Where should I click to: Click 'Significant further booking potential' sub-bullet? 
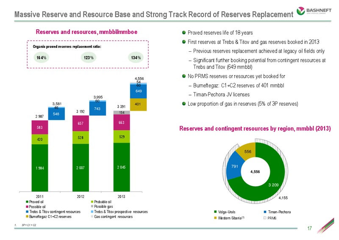coord(259,64)
